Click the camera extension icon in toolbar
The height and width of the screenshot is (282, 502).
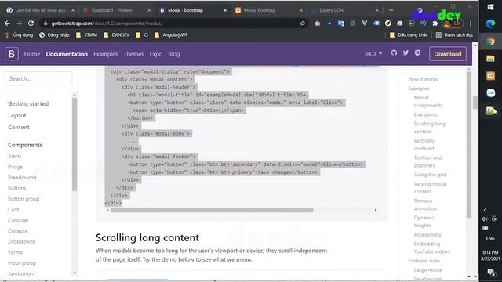click(x=317, y=23)
